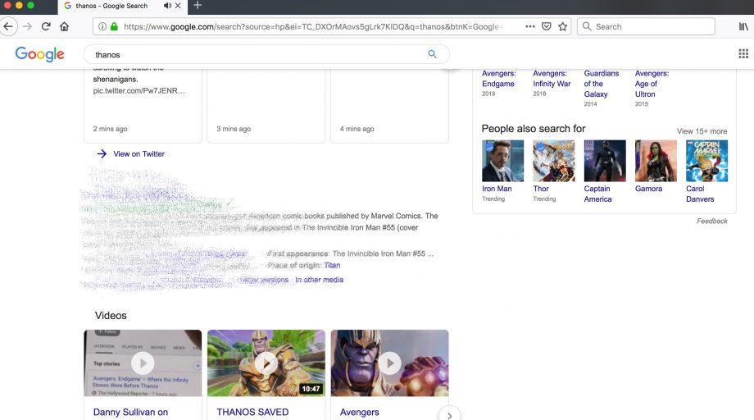Click the Google logo
This screenshot has height=420, width=754.
pyautogui.click(x=39, y=54)
